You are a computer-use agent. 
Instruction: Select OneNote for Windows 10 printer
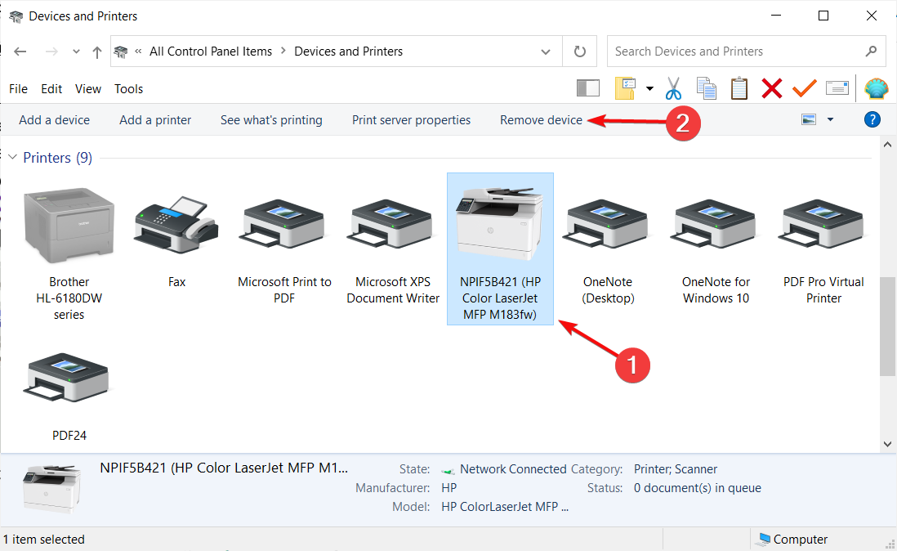click(716, 249)
